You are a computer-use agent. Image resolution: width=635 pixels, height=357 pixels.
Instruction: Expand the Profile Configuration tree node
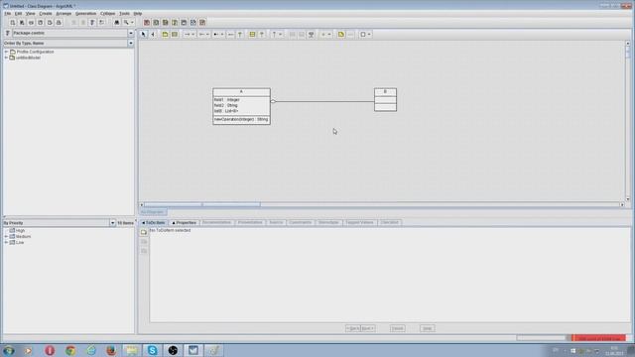point(6,52)
